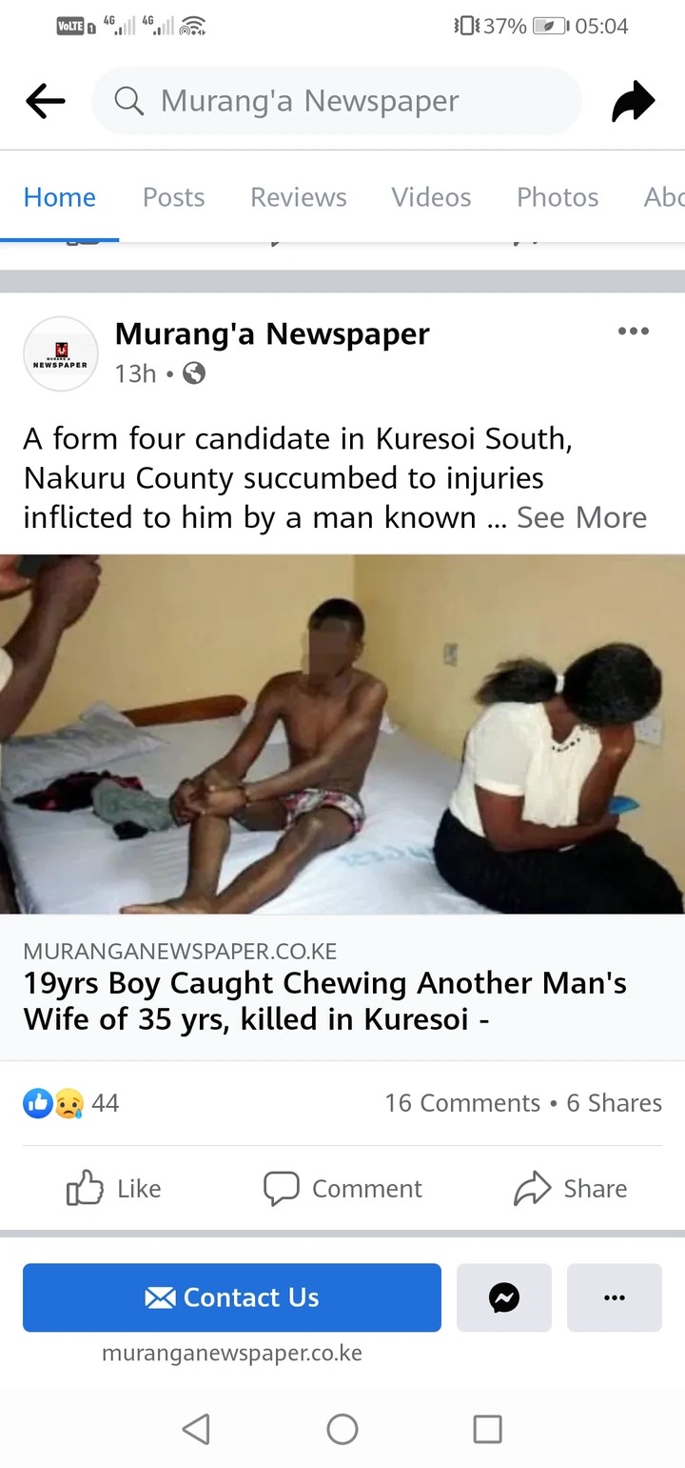The height and width of the screenshot is (1468, 685).
Task: Open the post options three-dot menu
Action: point(633,332)
